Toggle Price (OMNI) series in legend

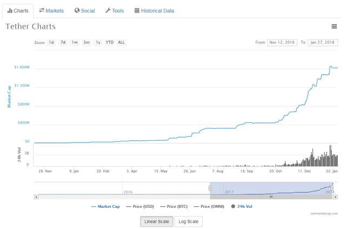click(x=209, y=206)
